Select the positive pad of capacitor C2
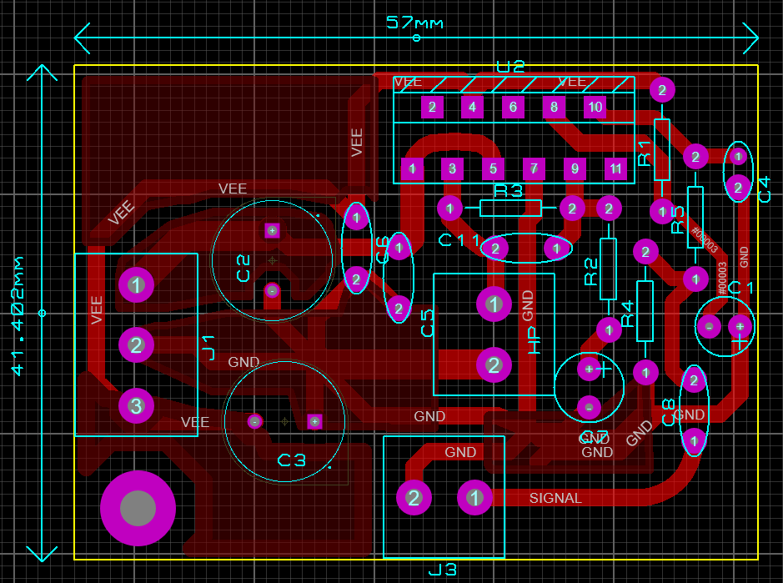 272,231
